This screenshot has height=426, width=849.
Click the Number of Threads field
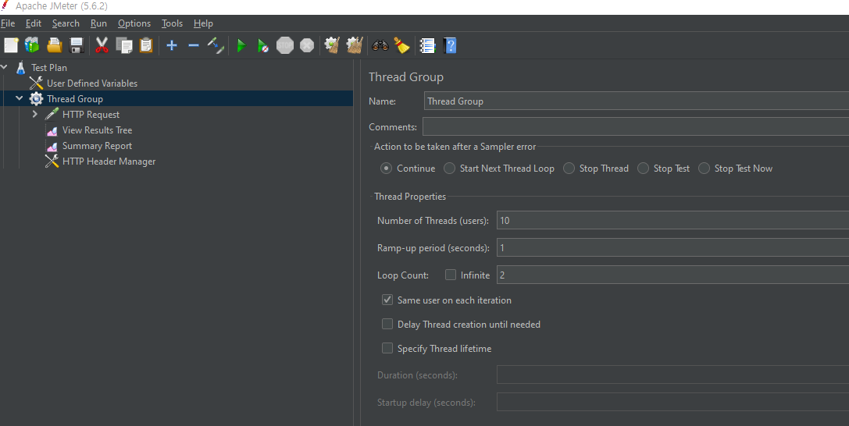(x=672, y=221)
